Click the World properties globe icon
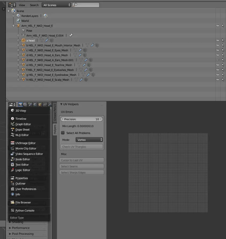This screenshot has width=226, height=239. (35, 105)
